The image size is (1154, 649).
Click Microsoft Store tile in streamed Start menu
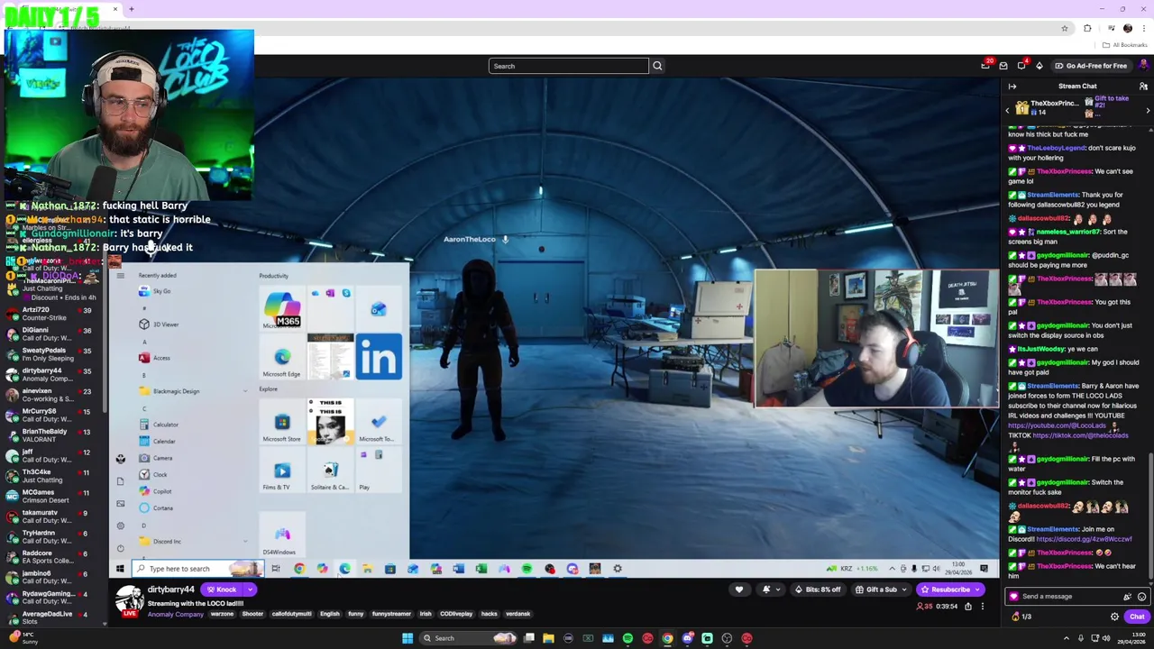click(282, 424)
